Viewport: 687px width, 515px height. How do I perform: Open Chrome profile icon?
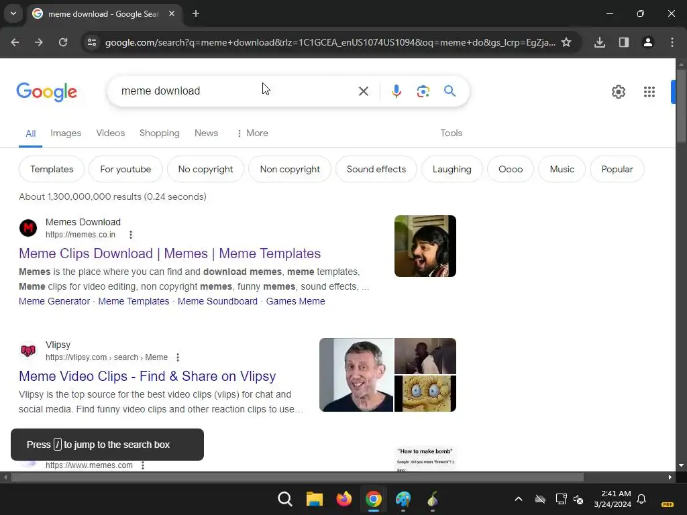648,42
